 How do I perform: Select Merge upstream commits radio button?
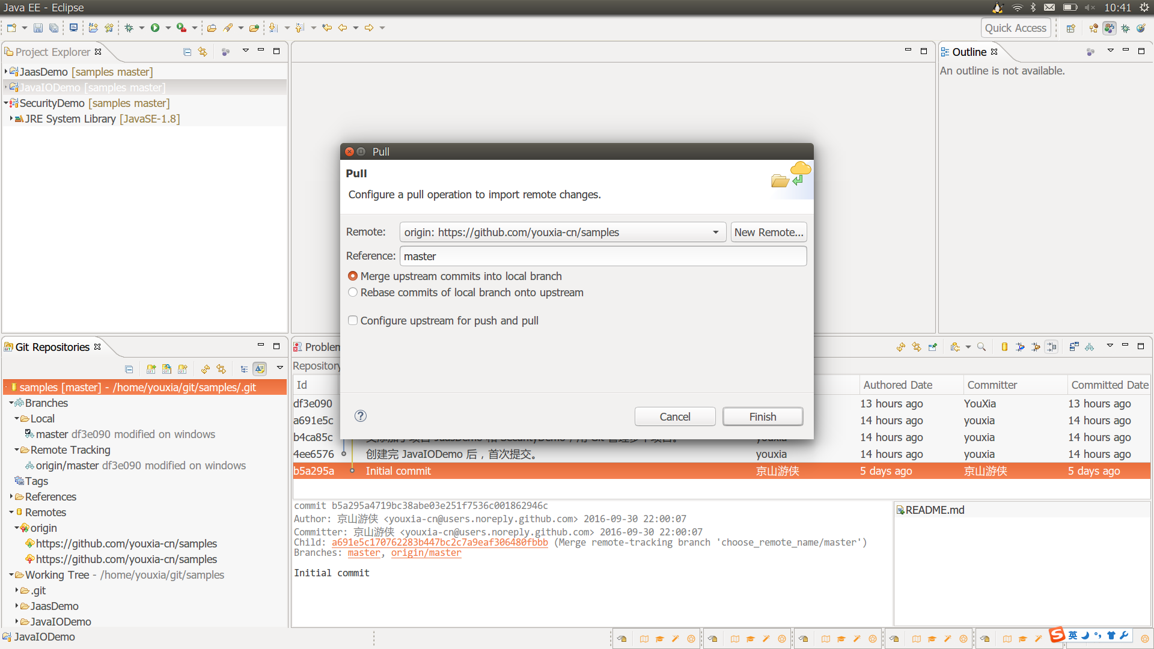pos(353,276)
